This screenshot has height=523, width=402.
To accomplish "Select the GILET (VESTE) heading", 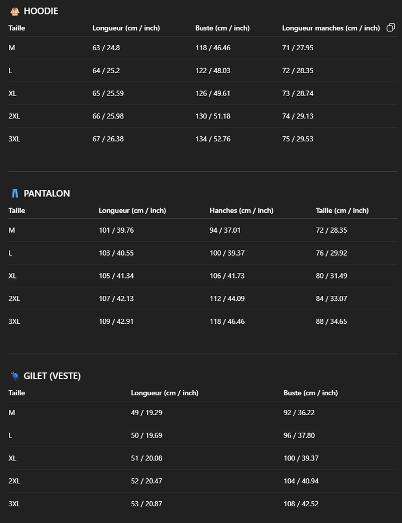I will click(x=52, y=376).
